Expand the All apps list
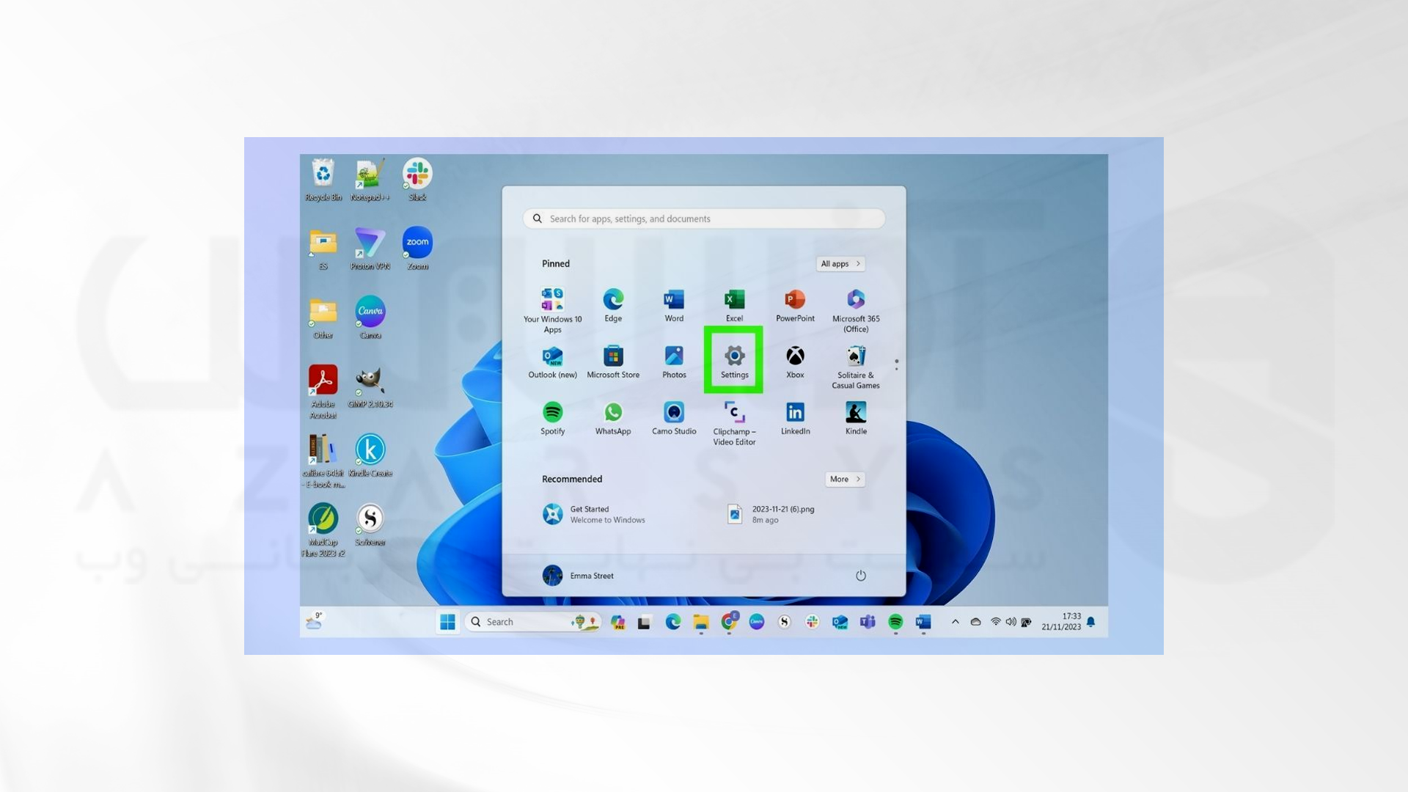This screenshot has height=792, width=1408. (x=840, y=264)
